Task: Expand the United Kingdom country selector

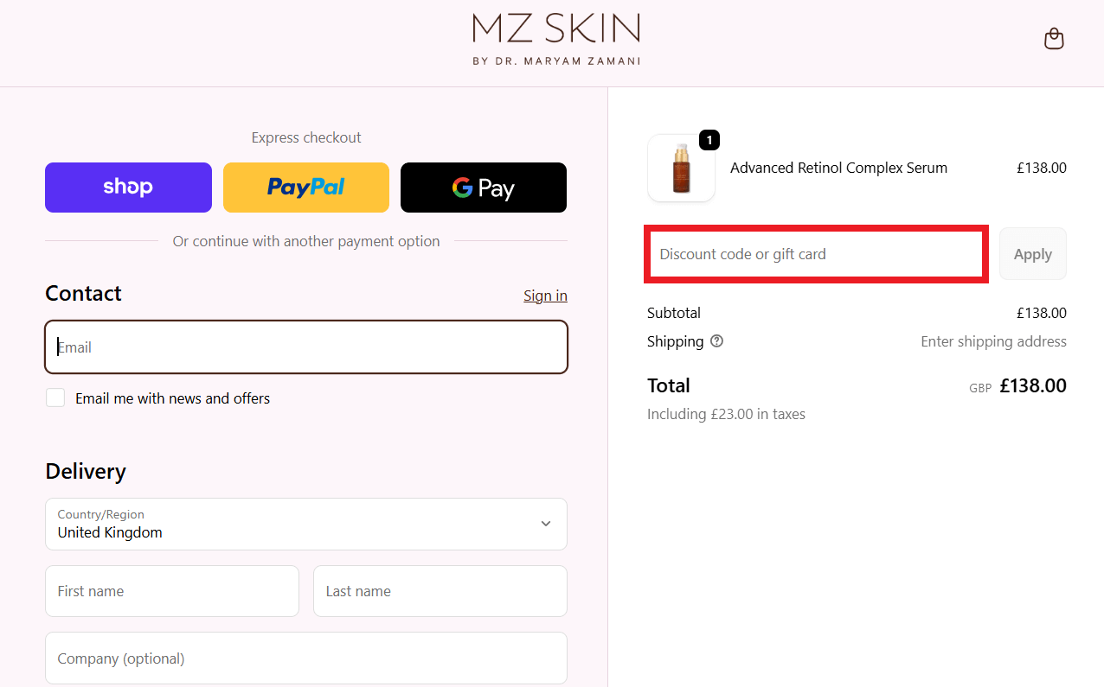Action: click(x=305, y=524)
